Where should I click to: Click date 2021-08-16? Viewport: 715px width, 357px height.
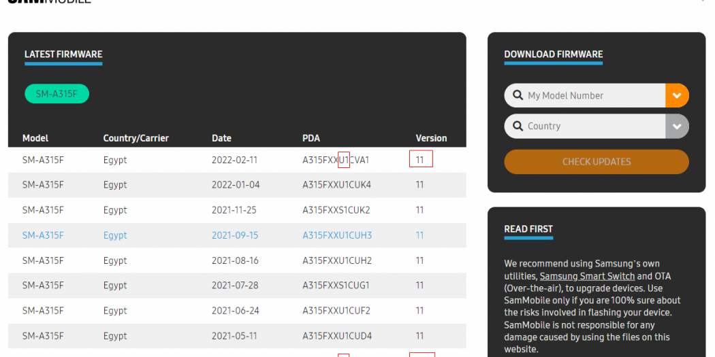(235, 260)
